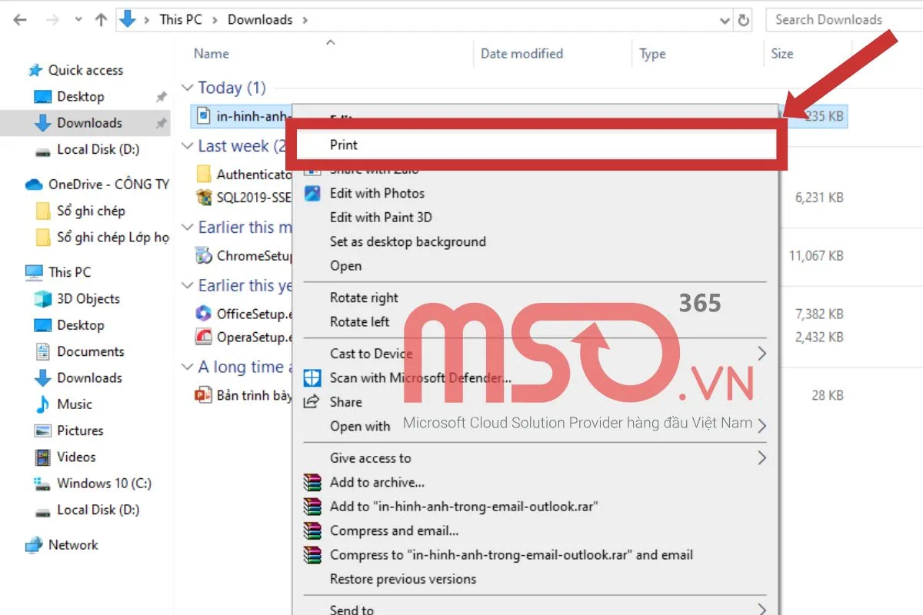Select Print from the context menu

(x=344, y=145)
